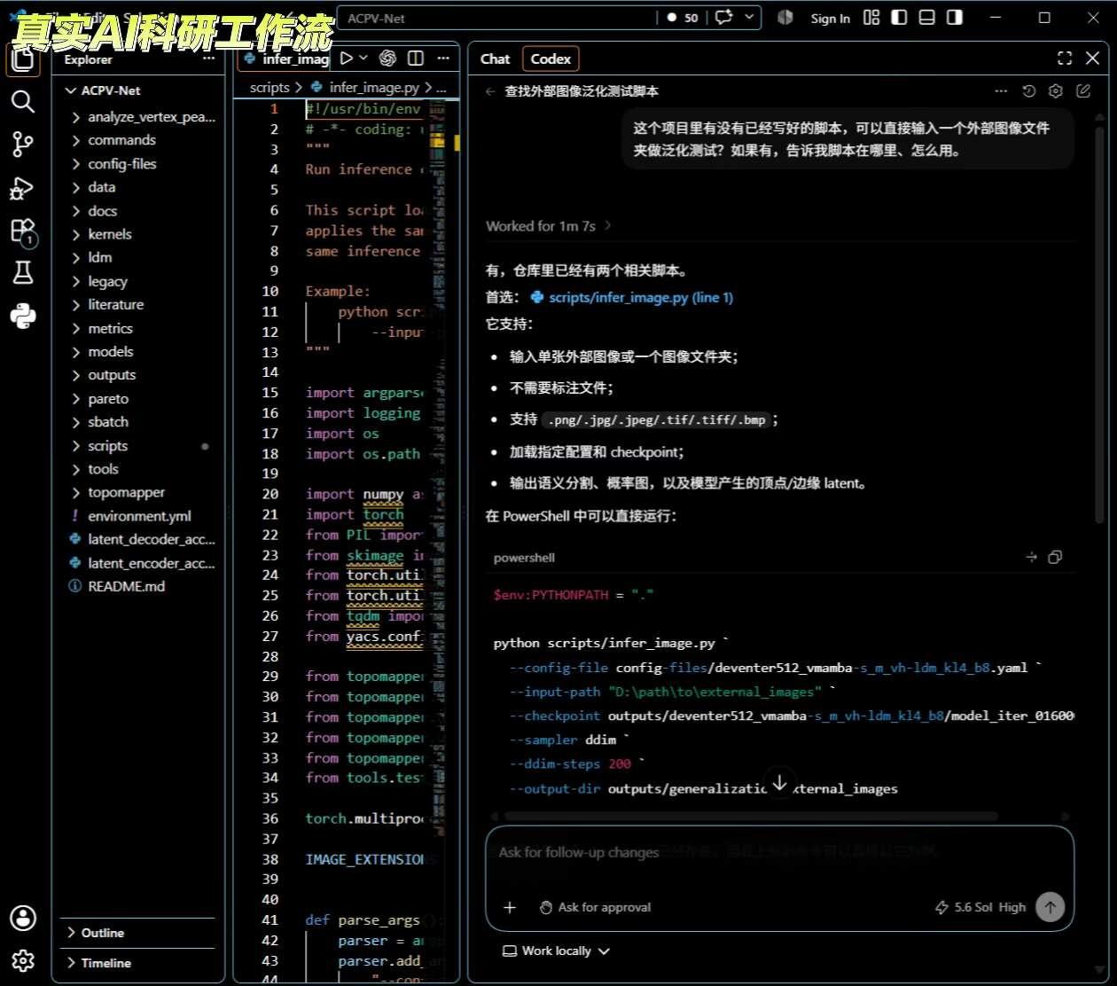Split the editor right
This screenshot has height=986, width=1117.
(x=415, y=59)
